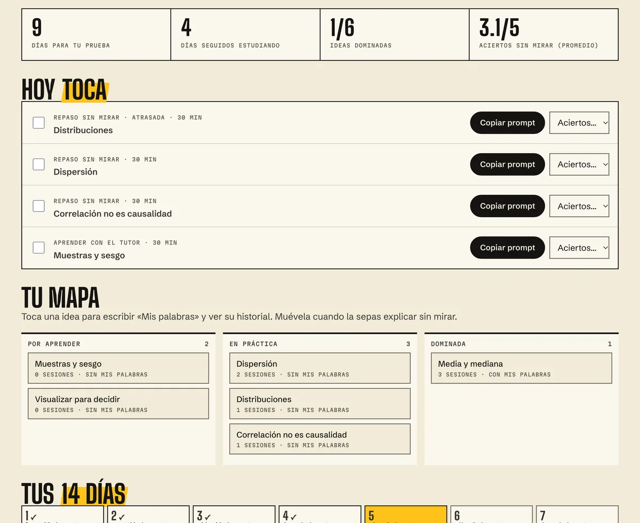The image size is (640, 523).
Task: Copy the prompt for Dispersión
Action: [x=507, y=164]
